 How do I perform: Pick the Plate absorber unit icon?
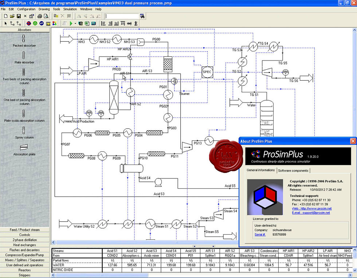tap(24, 55)
